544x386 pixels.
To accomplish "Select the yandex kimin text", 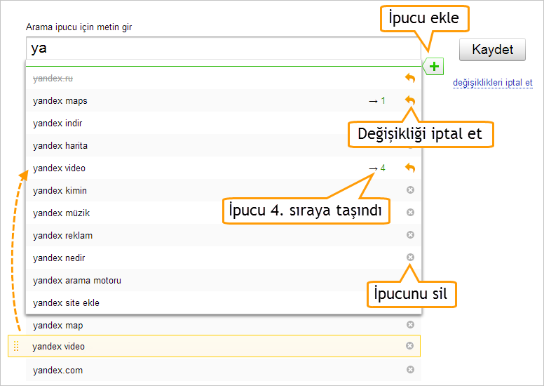I will 60,190.
